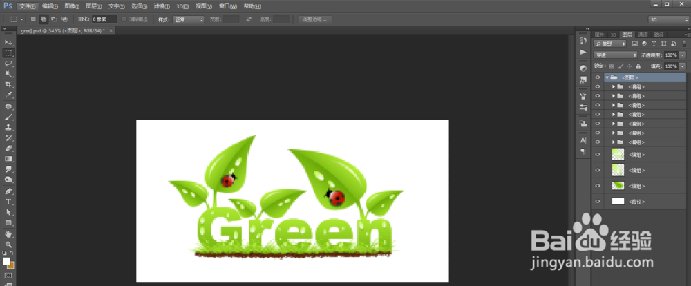
Task: Toggle layer filtering on/off switch
Action: tap(684, 44)
